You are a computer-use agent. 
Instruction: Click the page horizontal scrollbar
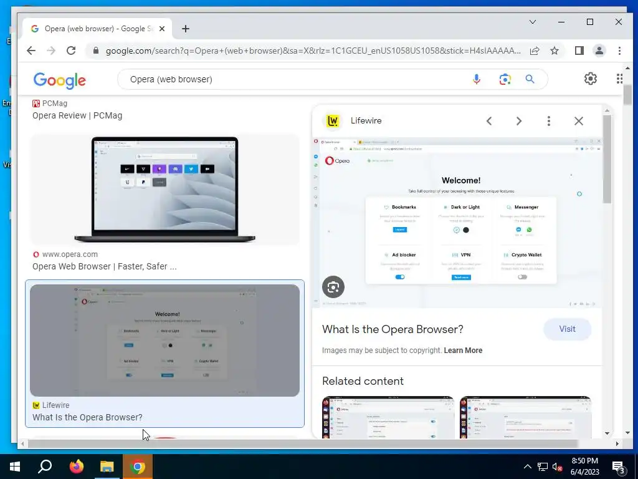click(303, 443)
